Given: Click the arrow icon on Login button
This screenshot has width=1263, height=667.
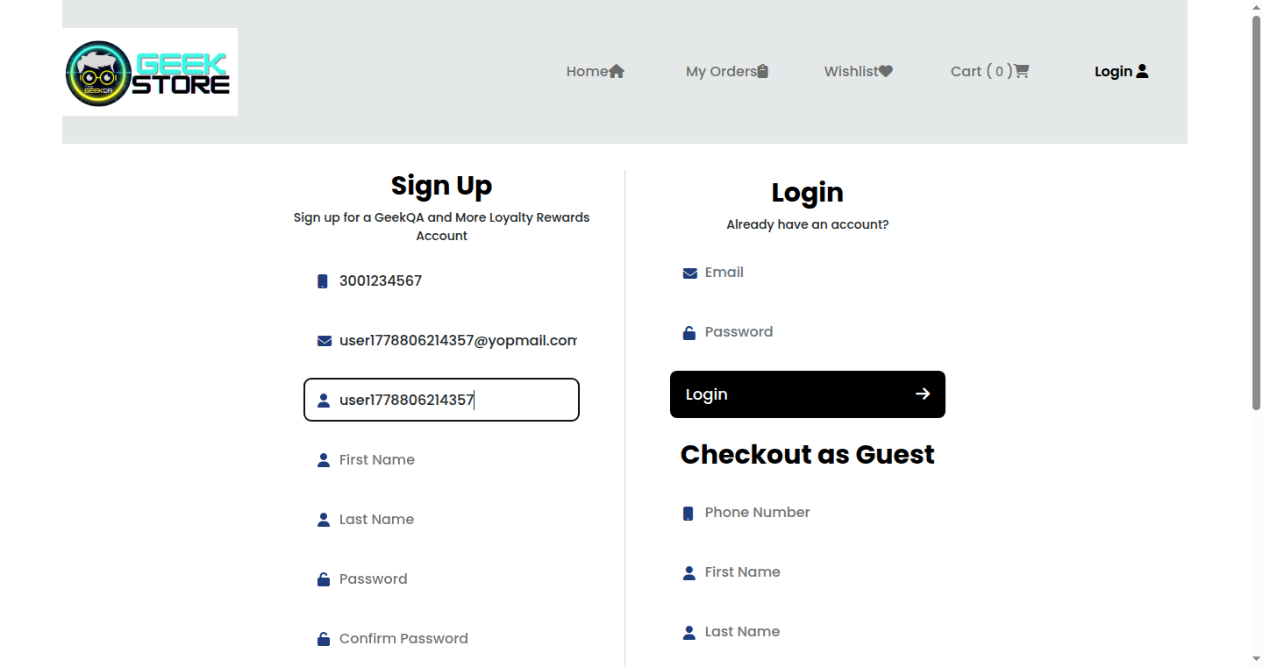Looking at the screenshot, I should pyautogui.click(x=923, y=394).
